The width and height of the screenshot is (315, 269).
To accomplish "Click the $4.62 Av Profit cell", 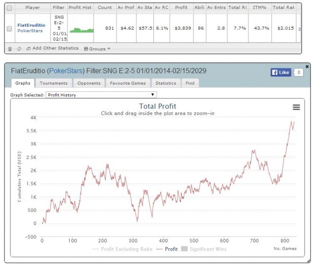I will pos(126,28).
